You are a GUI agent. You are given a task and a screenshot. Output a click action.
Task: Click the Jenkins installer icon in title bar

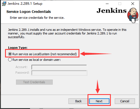coord(4,4)
